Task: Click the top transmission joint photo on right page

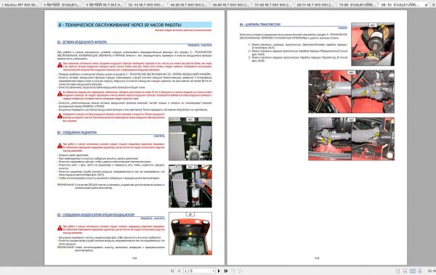Action: point(373,44)
